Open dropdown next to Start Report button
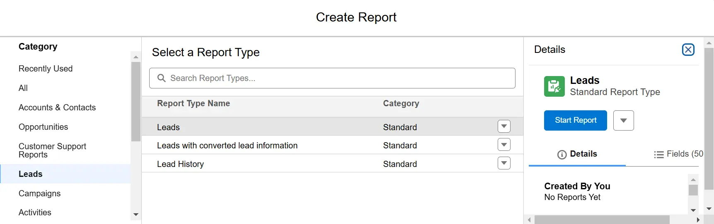The width and height of the screenshot is (714, 224). pyautogui.click(x=623, y=121)
